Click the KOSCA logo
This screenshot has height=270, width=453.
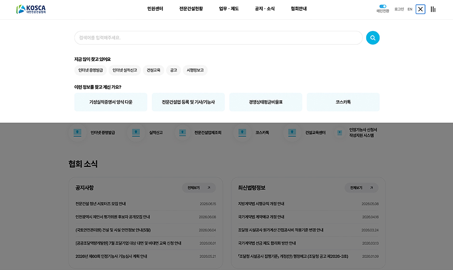(x=31, y=9)
